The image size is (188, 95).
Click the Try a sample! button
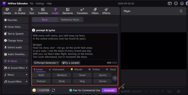[71, 63]
